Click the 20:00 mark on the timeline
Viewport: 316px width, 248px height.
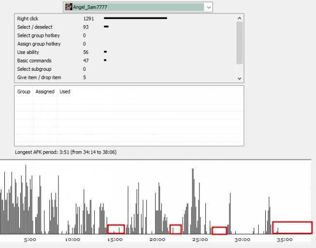click(x=157, y=240)
